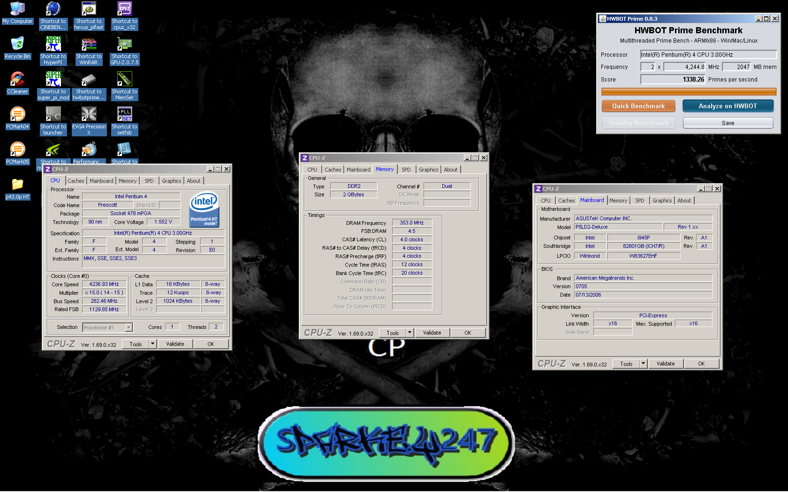The height and width of the screenshot is (492, 788).
Task: Open My Computer desktop icon
Action: 17,13
